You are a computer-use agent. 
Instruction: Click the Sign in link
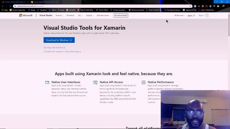click(x=201, y=15)
